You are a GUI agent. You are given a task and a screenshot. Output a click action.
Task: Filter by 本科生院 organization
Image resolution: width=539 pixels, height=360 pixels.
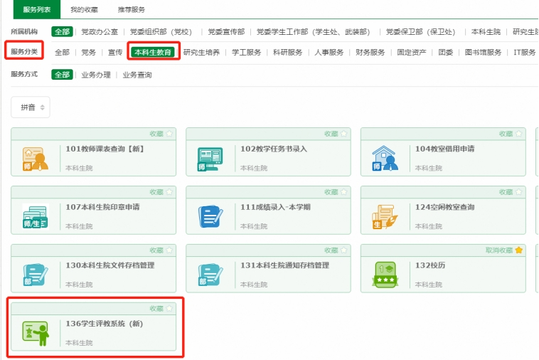click(x=486, y=32)
